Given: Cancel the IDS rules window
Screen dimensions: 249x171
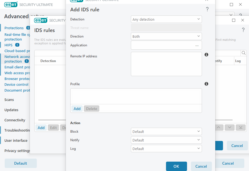Looking at the screenshot, I should tap(237, 146).
